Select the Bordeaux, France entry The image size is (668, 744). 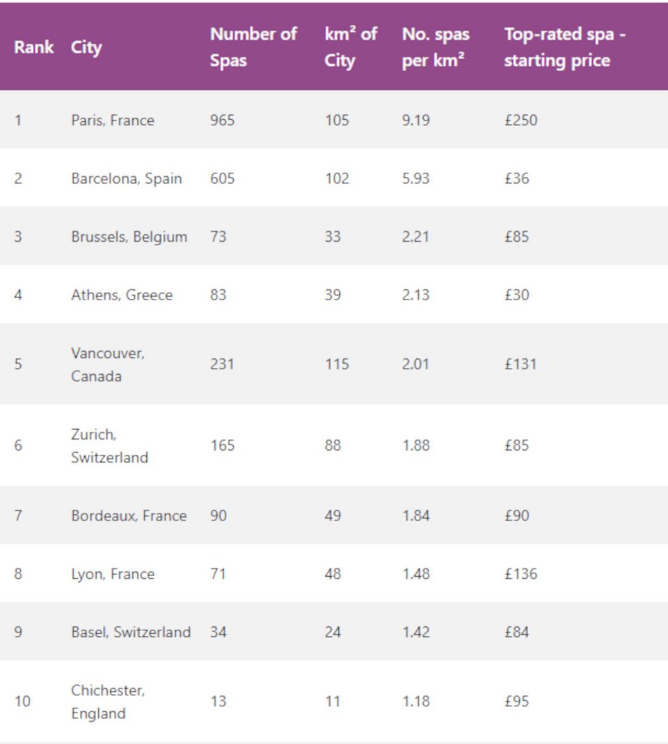coord(129,516)
